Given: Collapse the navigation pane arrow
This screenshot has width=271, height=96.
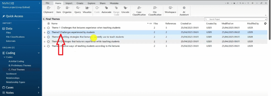Looking at the screenshot, I should tap(40, 3).
